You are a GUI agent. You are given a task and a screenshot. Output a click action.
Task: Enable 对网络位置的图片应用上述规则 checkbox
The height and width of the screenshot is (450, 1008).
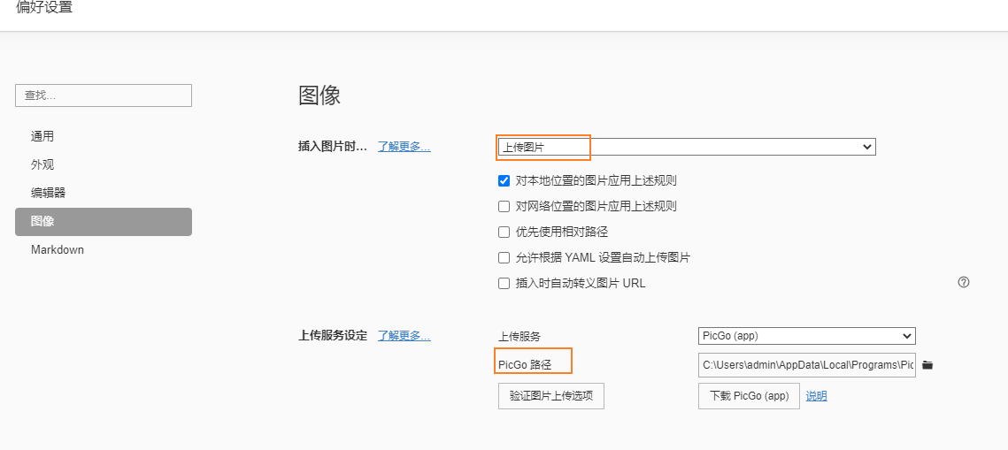[x=504, y=206]
